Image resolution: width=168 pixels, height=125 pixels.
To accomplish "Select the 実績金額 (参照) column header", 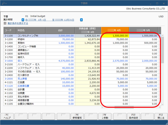I will [x=88, y=30].
